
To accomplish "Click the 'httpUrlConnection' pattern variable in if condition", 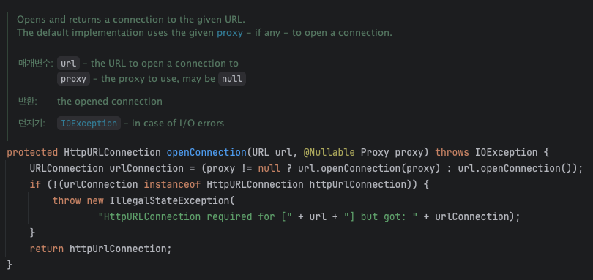I will pos(357,185).
